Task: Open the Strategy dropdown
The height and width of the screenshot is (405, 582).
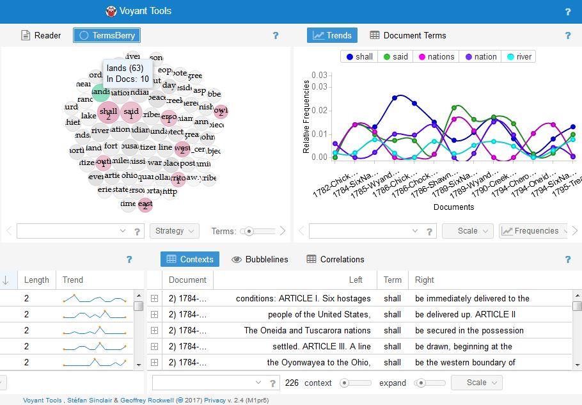Action: (174, 231)
